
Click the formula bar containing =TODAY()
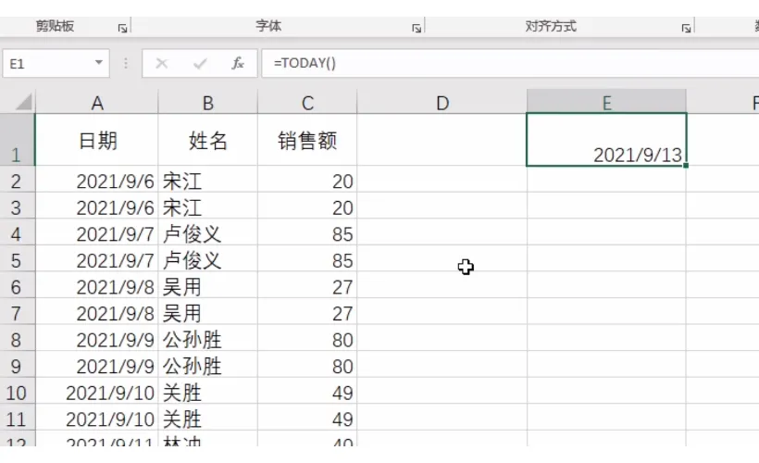509,63
